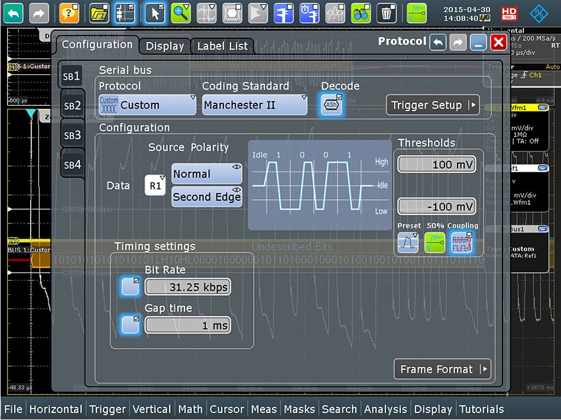Click the upper threshold 100 mV field
This screenshot has width=561, height=420.
[x=437, y=164]
